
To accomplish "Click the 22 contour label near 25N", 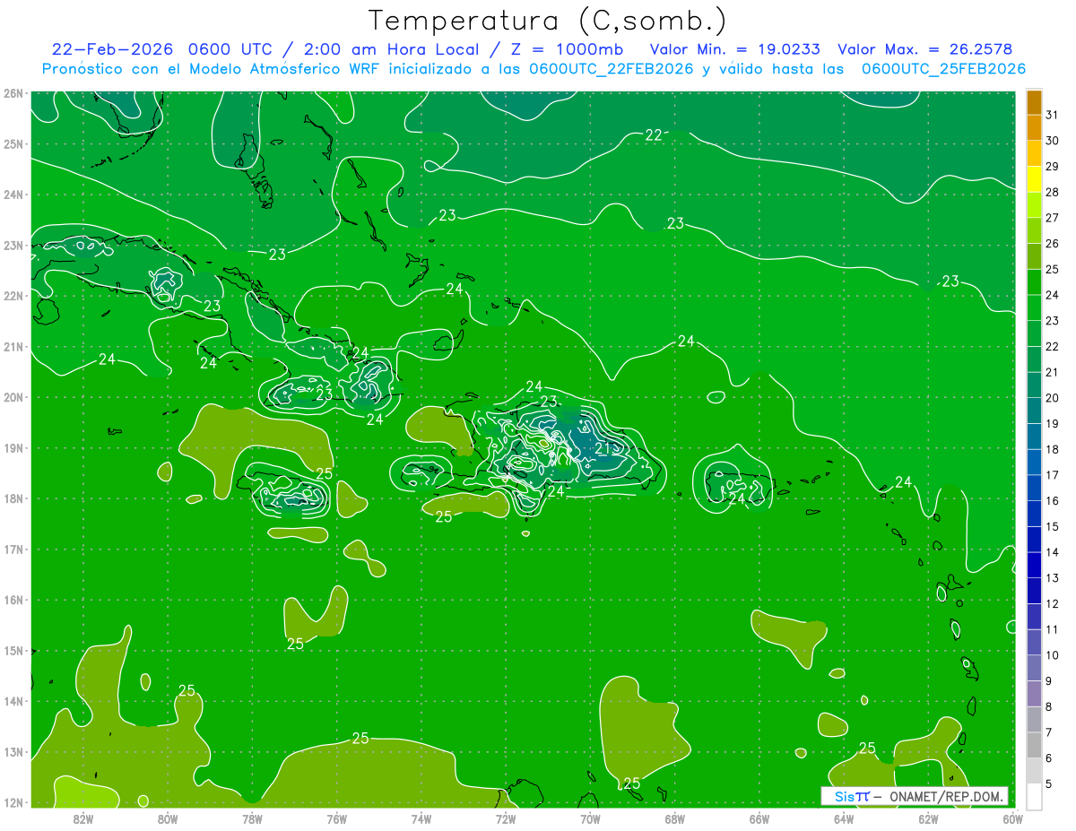I will [x=654, y=135].
